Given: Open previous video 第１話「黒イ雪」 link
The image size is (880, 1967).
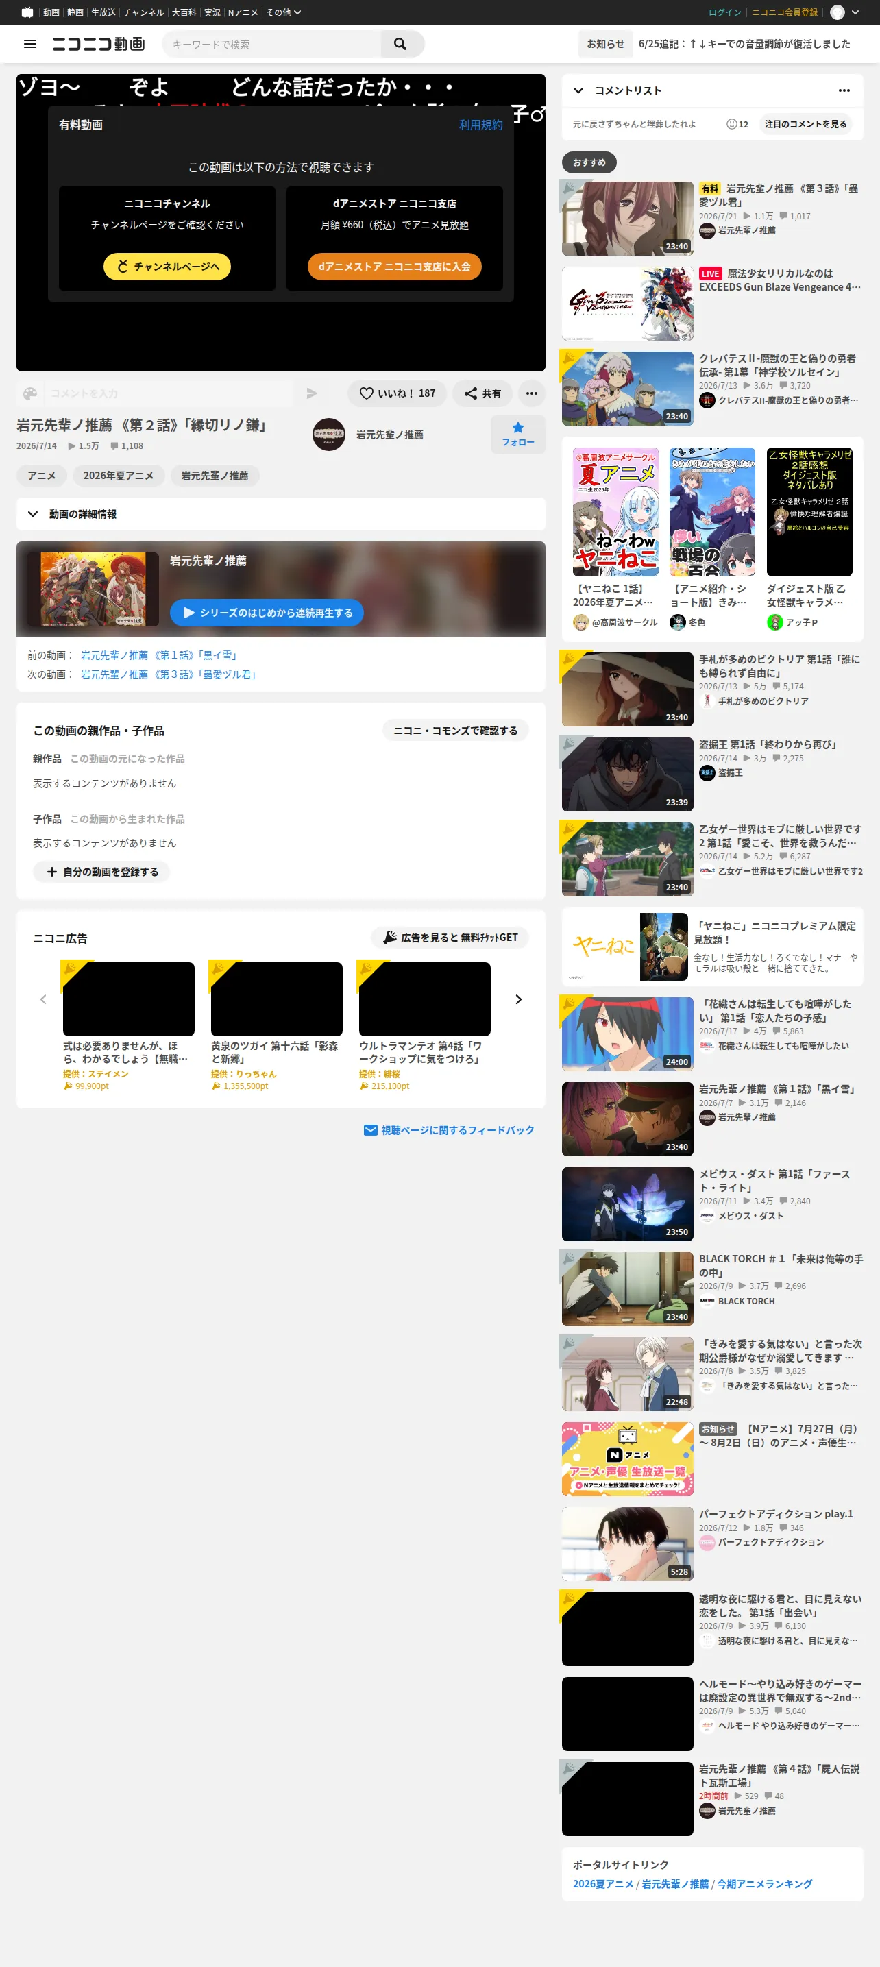Looking at the screenshot, I should tap(161, 655).
